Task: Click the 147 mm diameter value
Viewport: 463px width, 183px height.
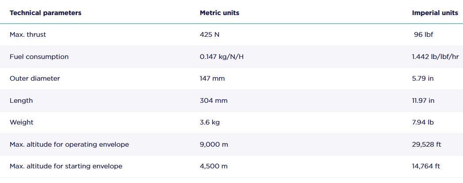Action: [212, 78]
